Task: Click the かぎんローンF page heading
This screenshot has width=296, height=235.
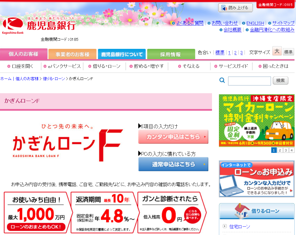Action: click(x=22, y=101)
